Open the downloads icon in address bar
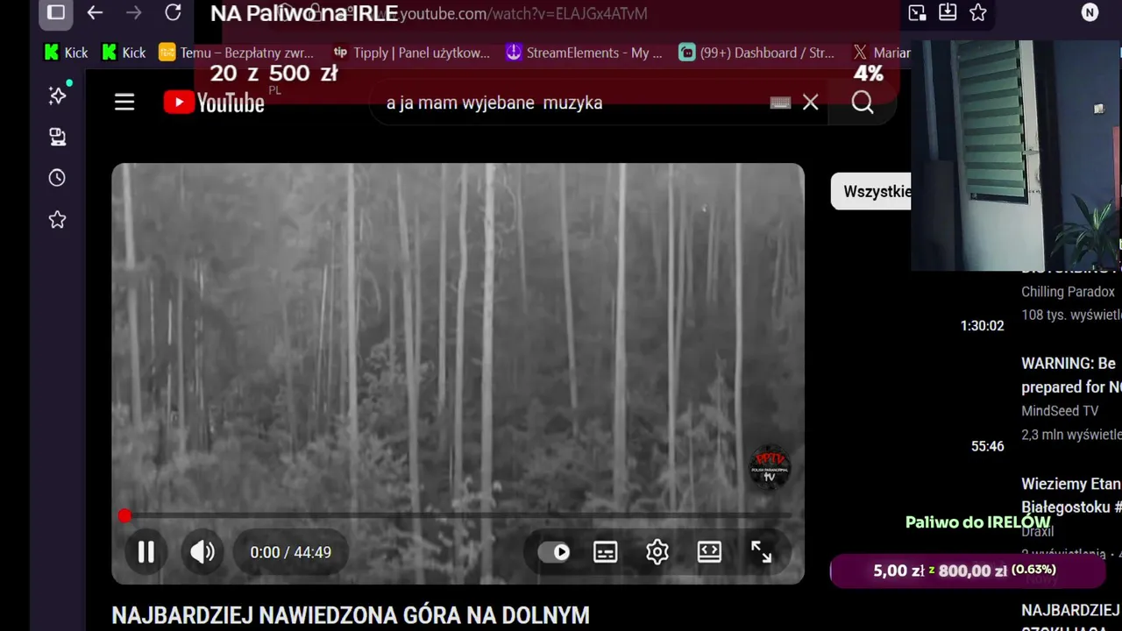This screenshot has width=1122, height=631. (x=948, y=12)
